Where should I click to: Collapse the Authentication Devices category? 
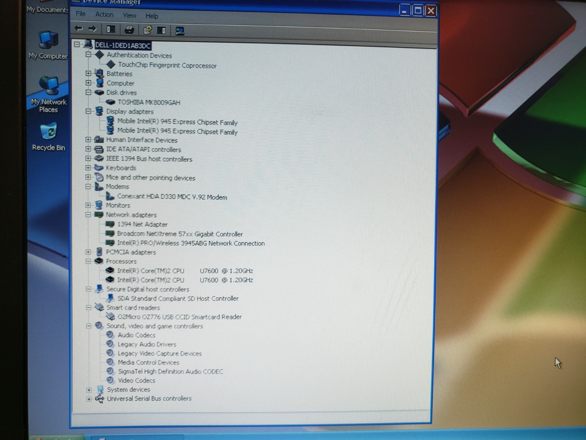click(88, 54)
